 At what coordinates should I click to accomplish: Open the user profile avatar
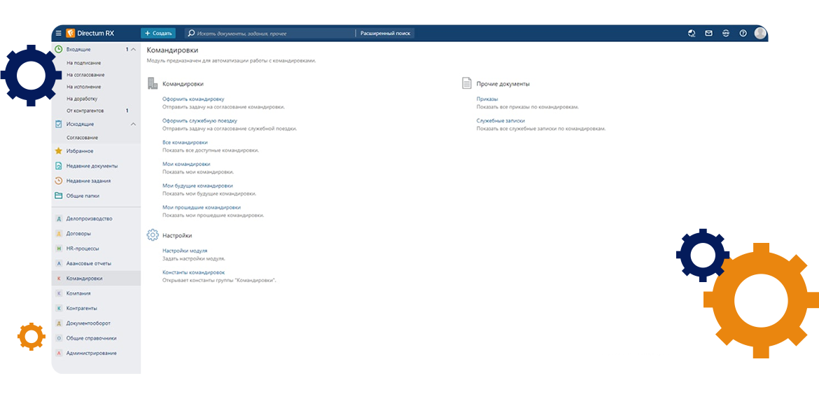(760, 33)
